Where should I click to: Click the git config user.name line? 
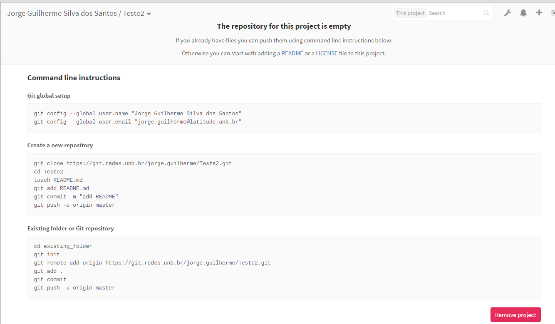point(138,114)
